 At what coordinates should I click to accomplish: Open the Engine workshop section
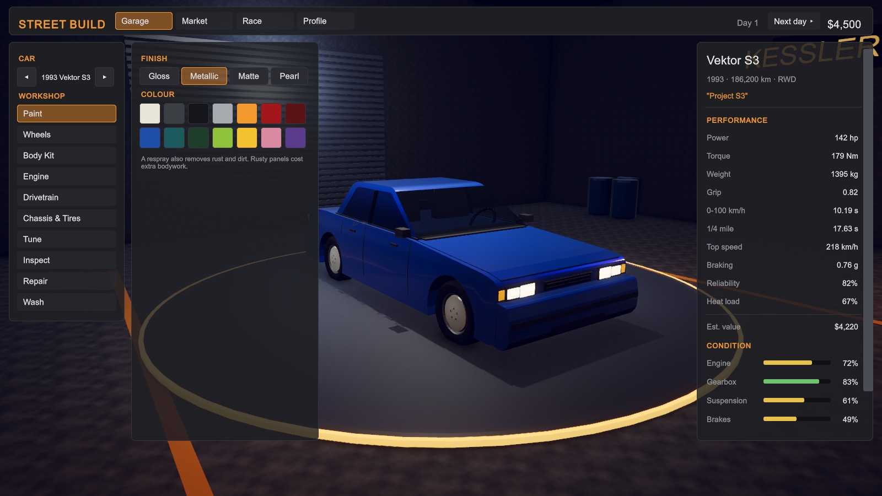[x=67, y=176]
